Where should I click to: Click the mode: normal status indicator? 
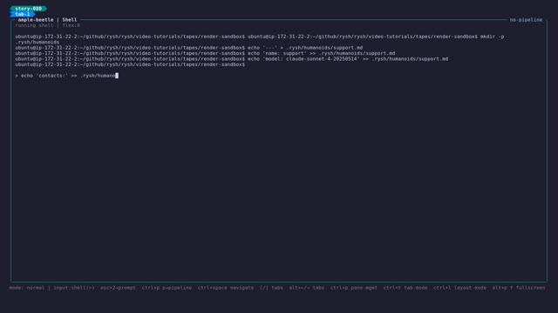[27, 288]
